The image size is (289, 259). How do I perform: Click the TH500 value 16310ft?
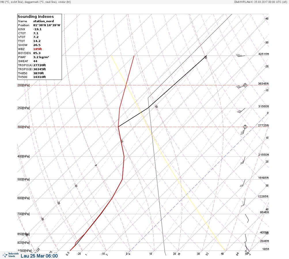click(x=39, y=77)
